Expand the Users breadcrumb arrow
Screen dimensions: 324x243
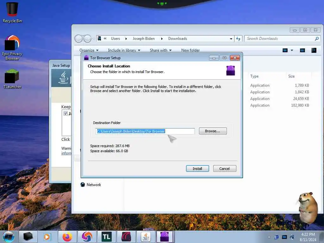pos(126,39)
